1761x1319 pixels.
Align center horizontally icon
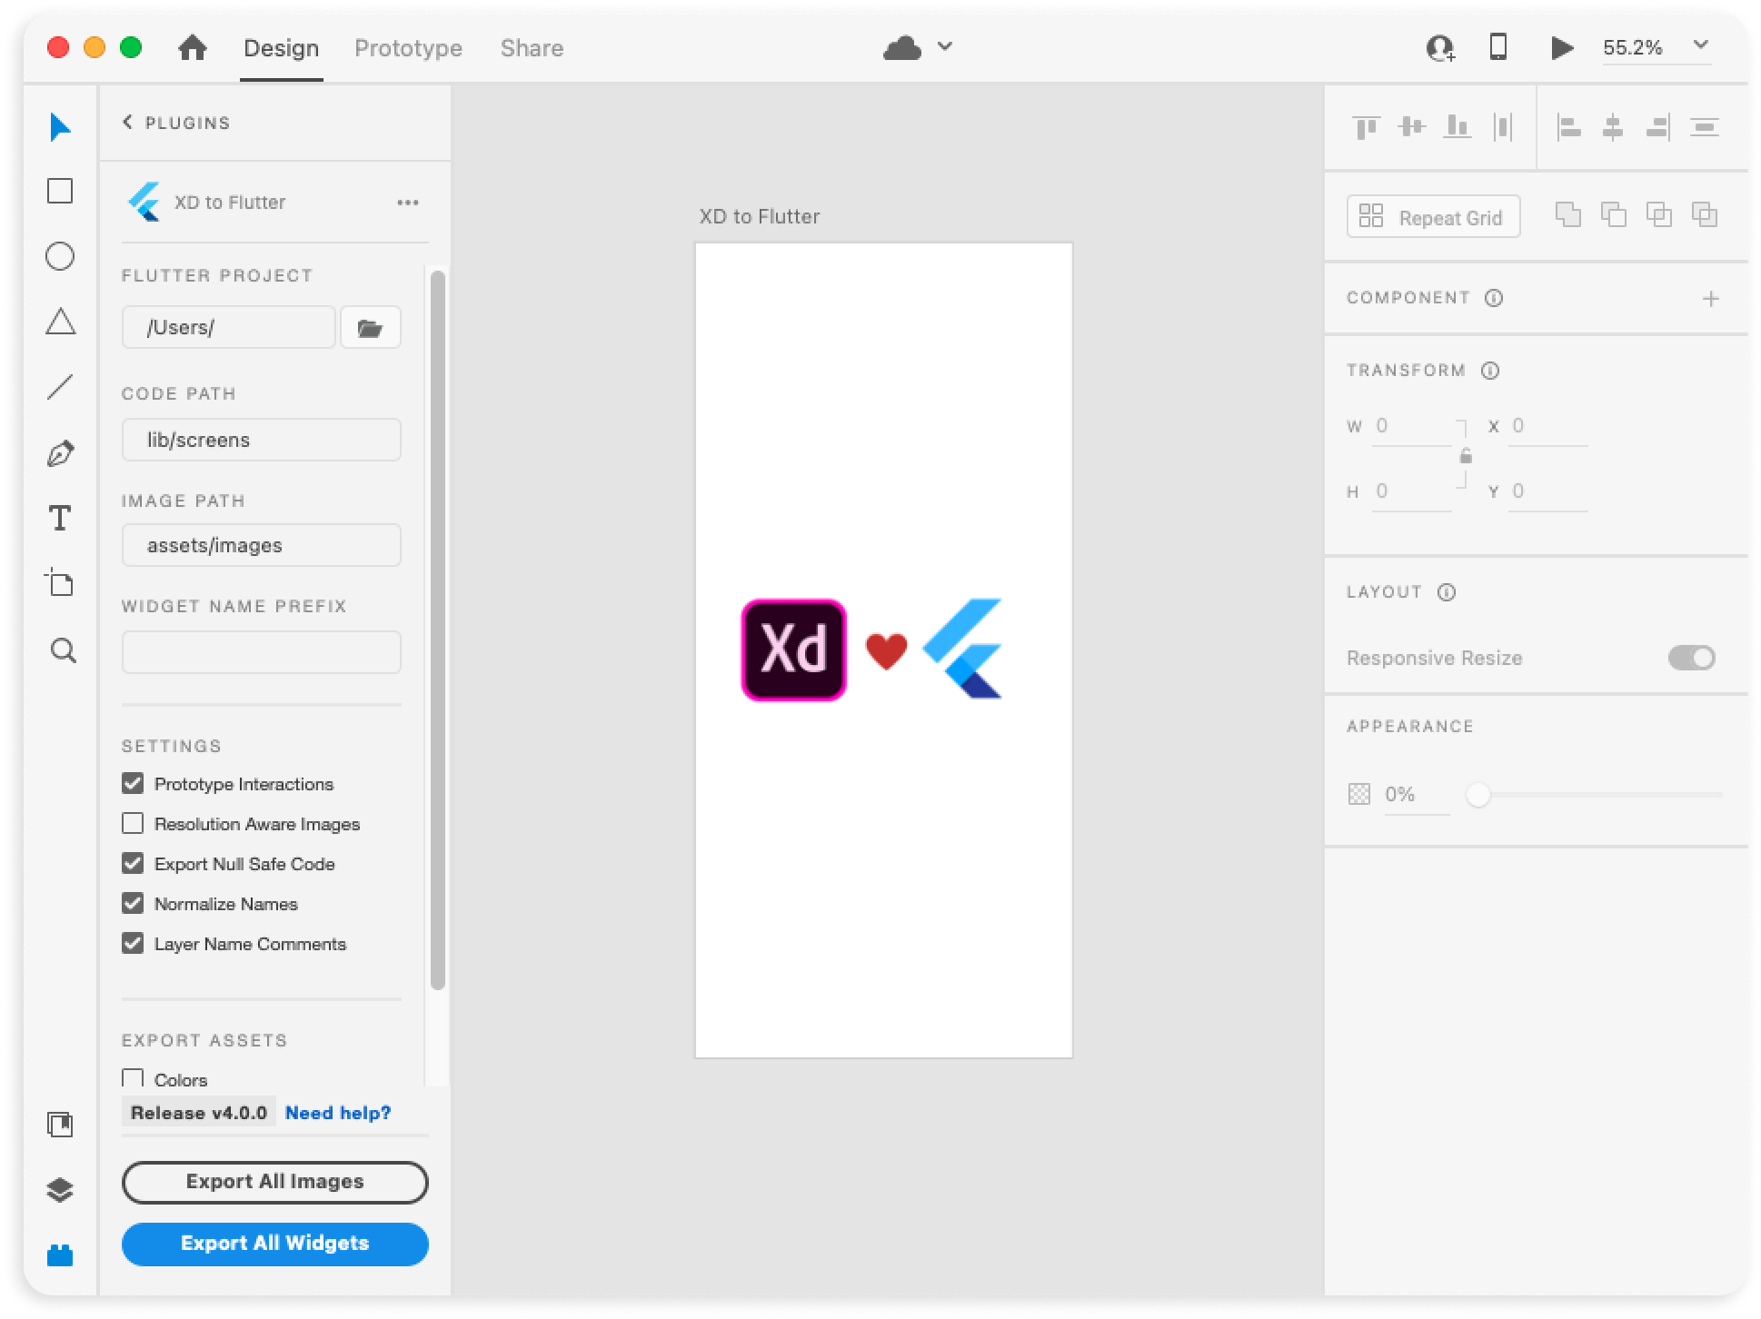1613,127
